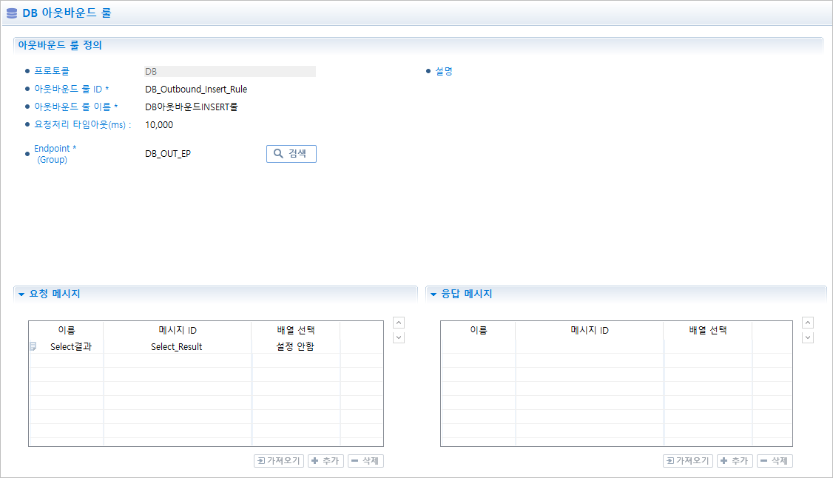The image size is (833, 478).
Task: Click the database icon in the title bar
Action: click(12, 13)
